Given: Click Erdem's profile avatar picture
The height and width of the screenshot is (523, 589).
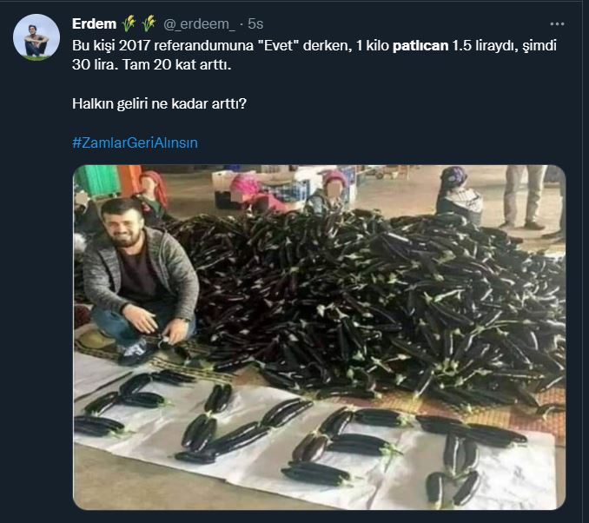Looking at the screenshot, I should 36,37.
